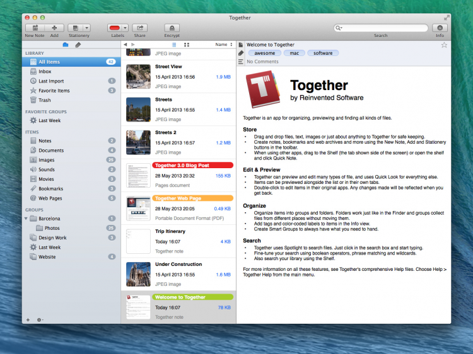
Task: Click the Add (plus) toolbar button
Action: point(54,28)
